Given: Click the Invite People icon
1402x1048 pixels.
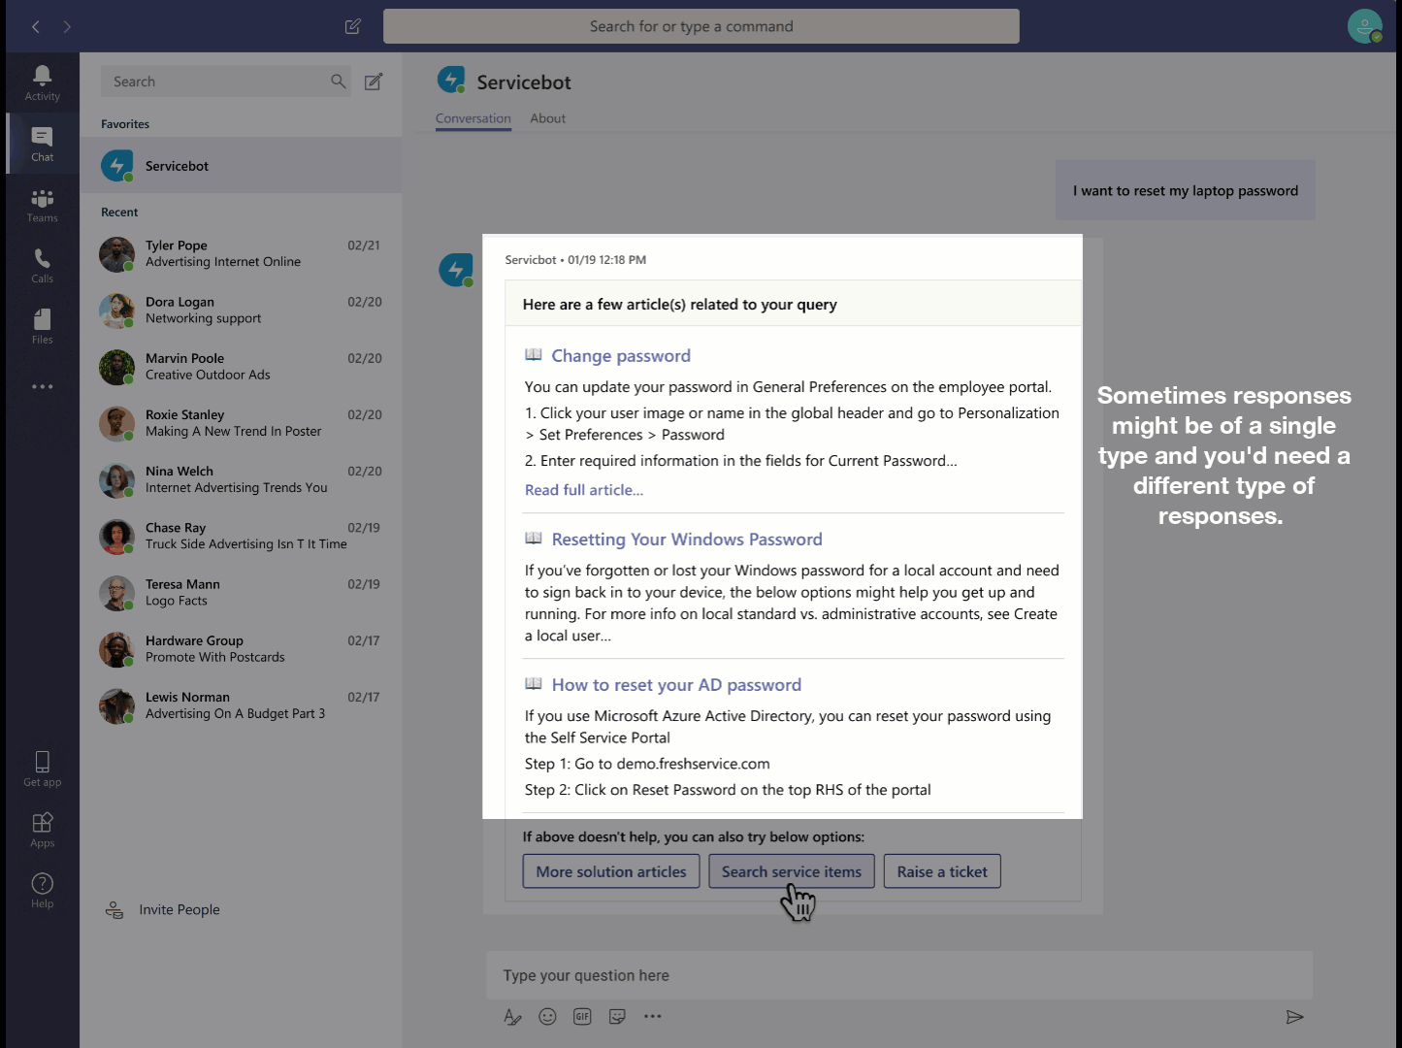Looking at the screenshot, I should click(x=114, y=909).
